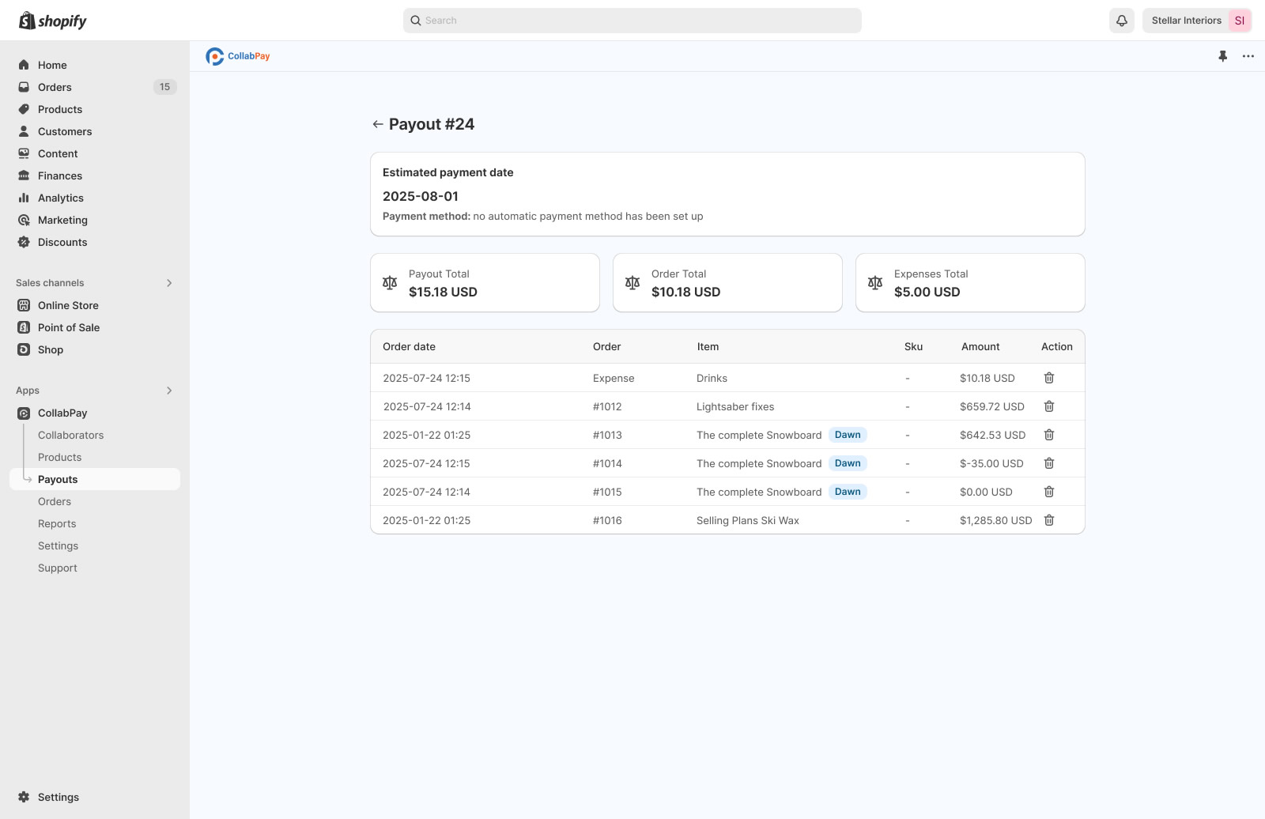Click the Shopify logo

pyautogui.click(x=53, y=21)
